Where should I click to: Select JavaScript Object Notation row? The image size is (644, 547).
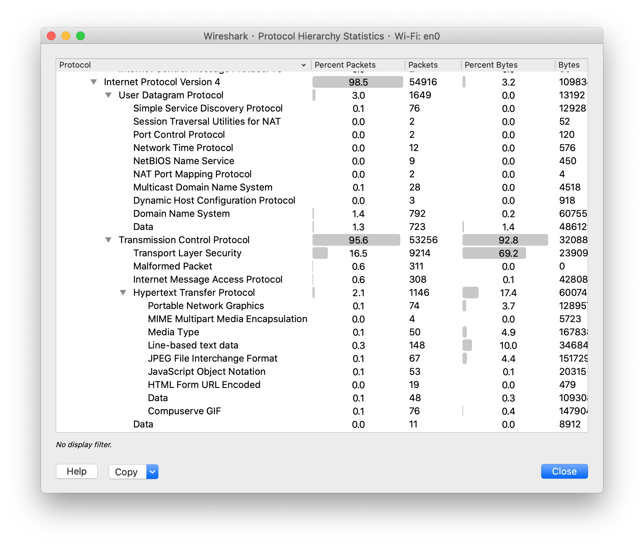point(322,371)
